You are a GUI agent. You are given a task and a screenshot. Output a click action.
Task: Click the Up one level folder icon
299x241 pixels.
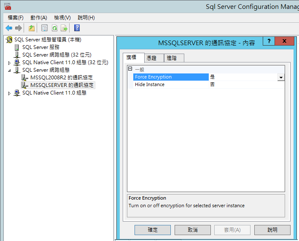coord(32,28)
